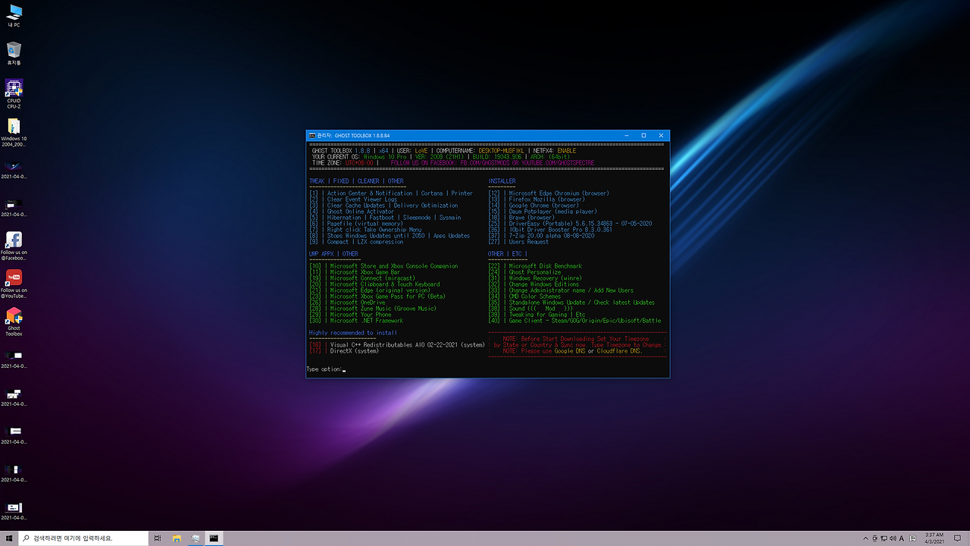Click the command prompt taskbar icon

click(215, 538)
